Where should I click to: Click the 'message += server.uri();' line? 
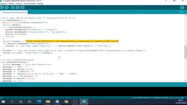(x=18, y=69)
